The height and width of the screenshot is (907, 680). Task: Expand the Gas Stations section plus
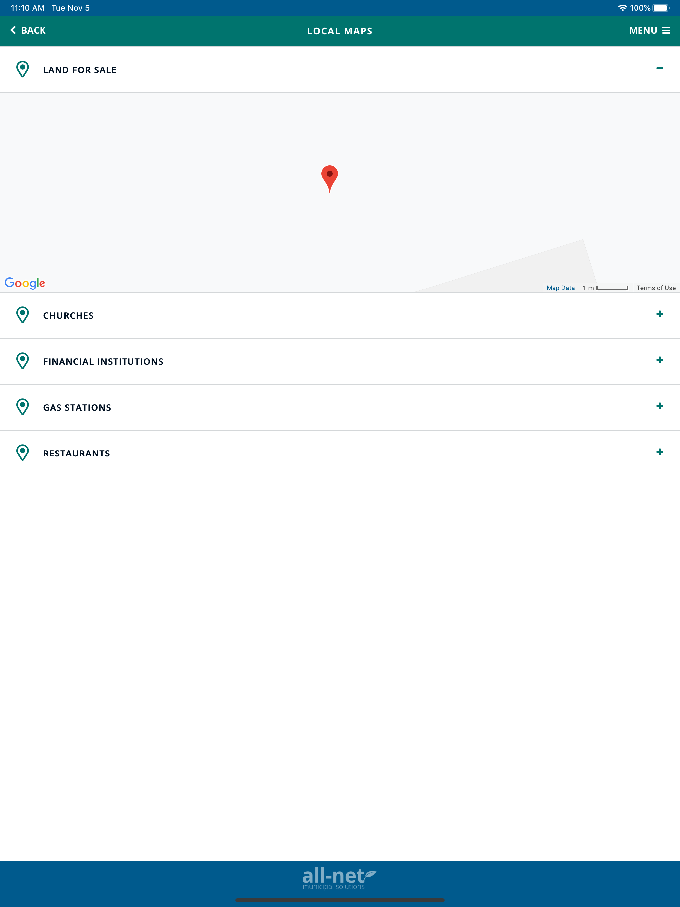[659, 406]
